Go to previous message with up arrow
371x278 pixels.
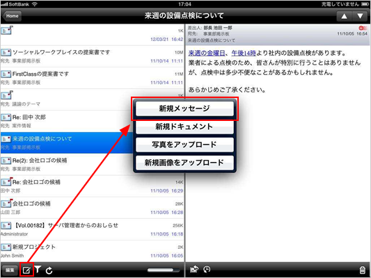point(345,16)
